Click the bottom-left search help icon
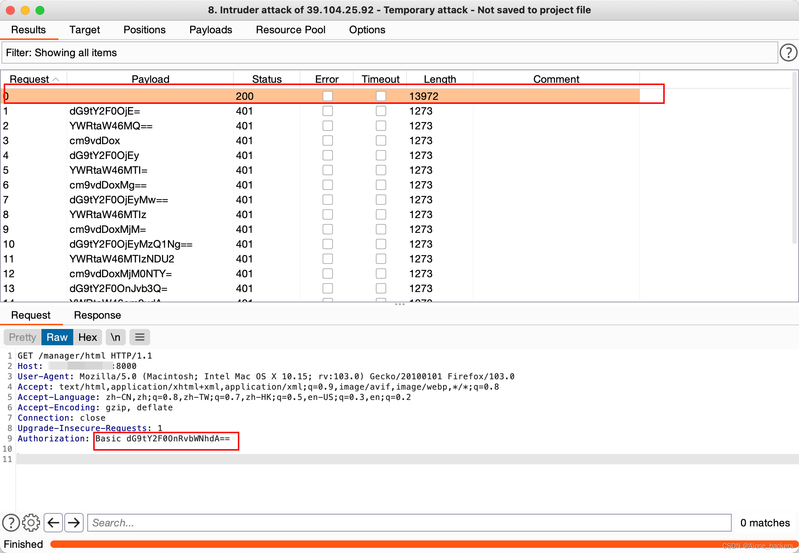The height and width of the screenshot is (553, 799). [x=11, y=523]
